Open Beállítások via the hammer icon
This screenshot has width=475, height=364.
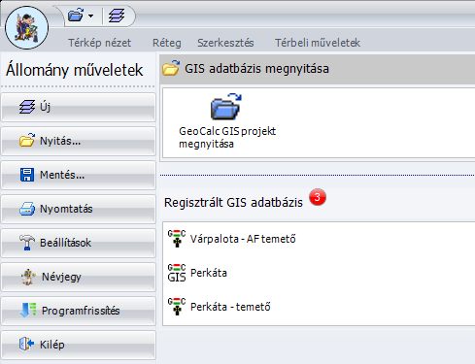pyautogui.click(x=27, y=243)
